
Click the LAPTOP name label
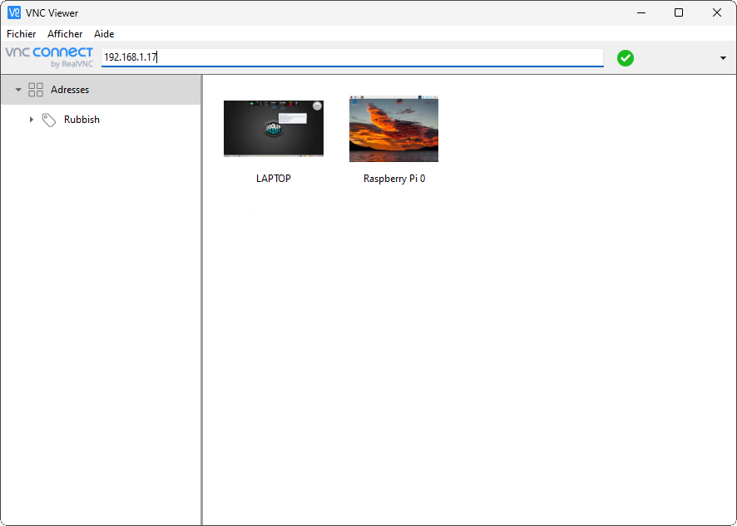pyautogui.click(x=273, y=178)
